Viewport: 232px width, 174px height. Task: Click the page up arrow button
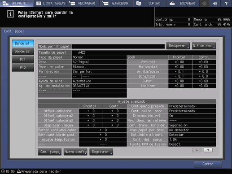197,150
